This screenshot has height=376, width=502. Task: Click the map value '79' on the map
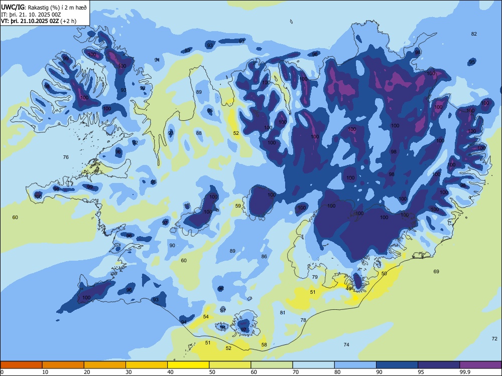point(315,277)
